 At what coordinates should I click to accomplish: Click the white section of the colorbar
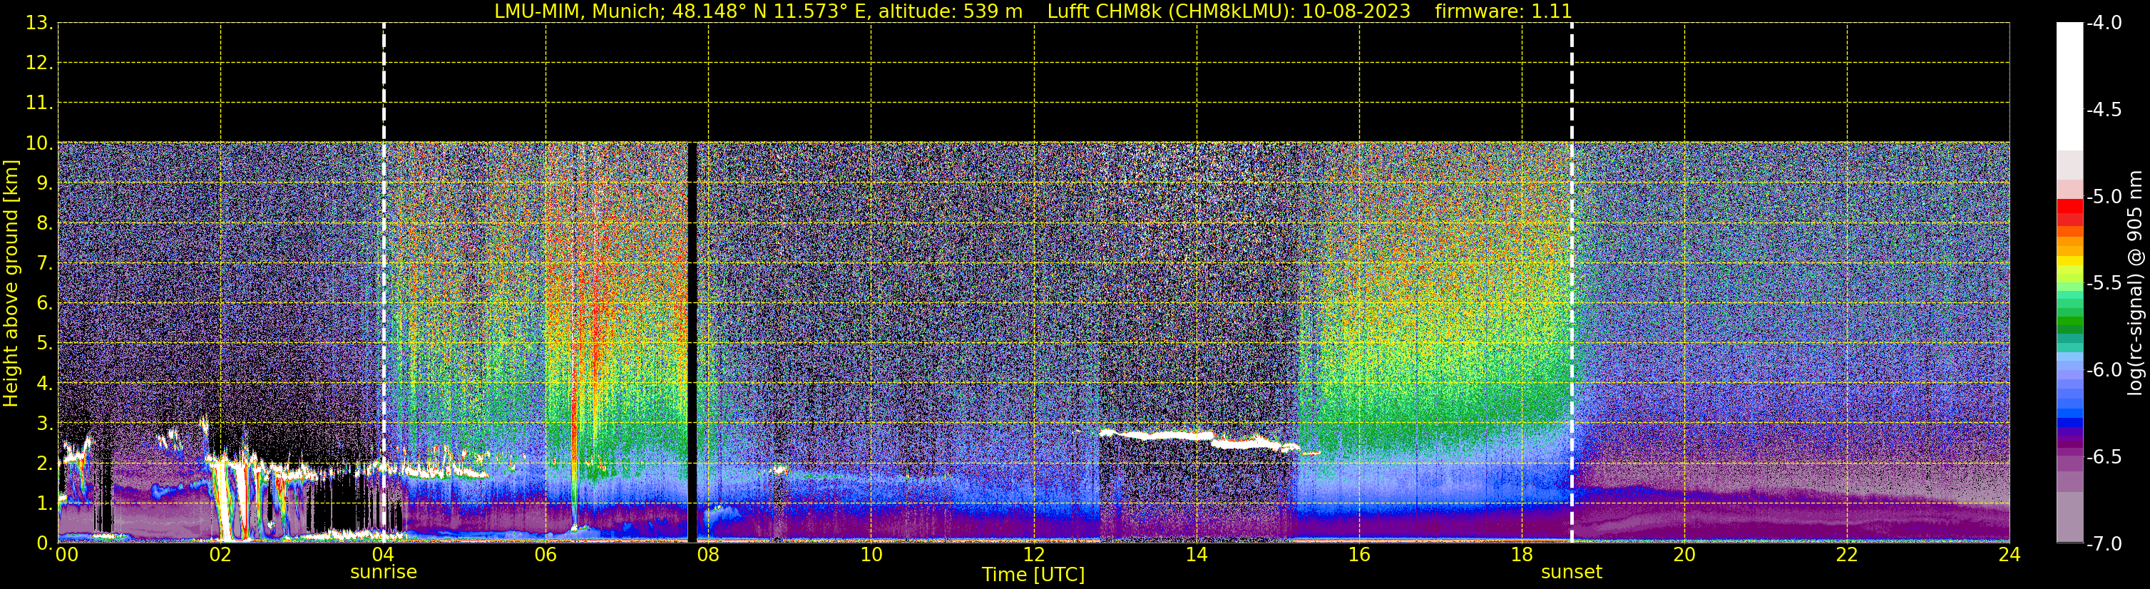(2070, 87)
